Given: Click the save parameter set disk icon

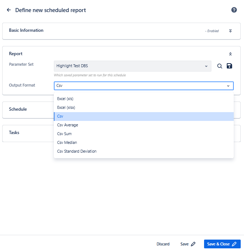Looking at the screenshot, I should [x=230, y=66].
